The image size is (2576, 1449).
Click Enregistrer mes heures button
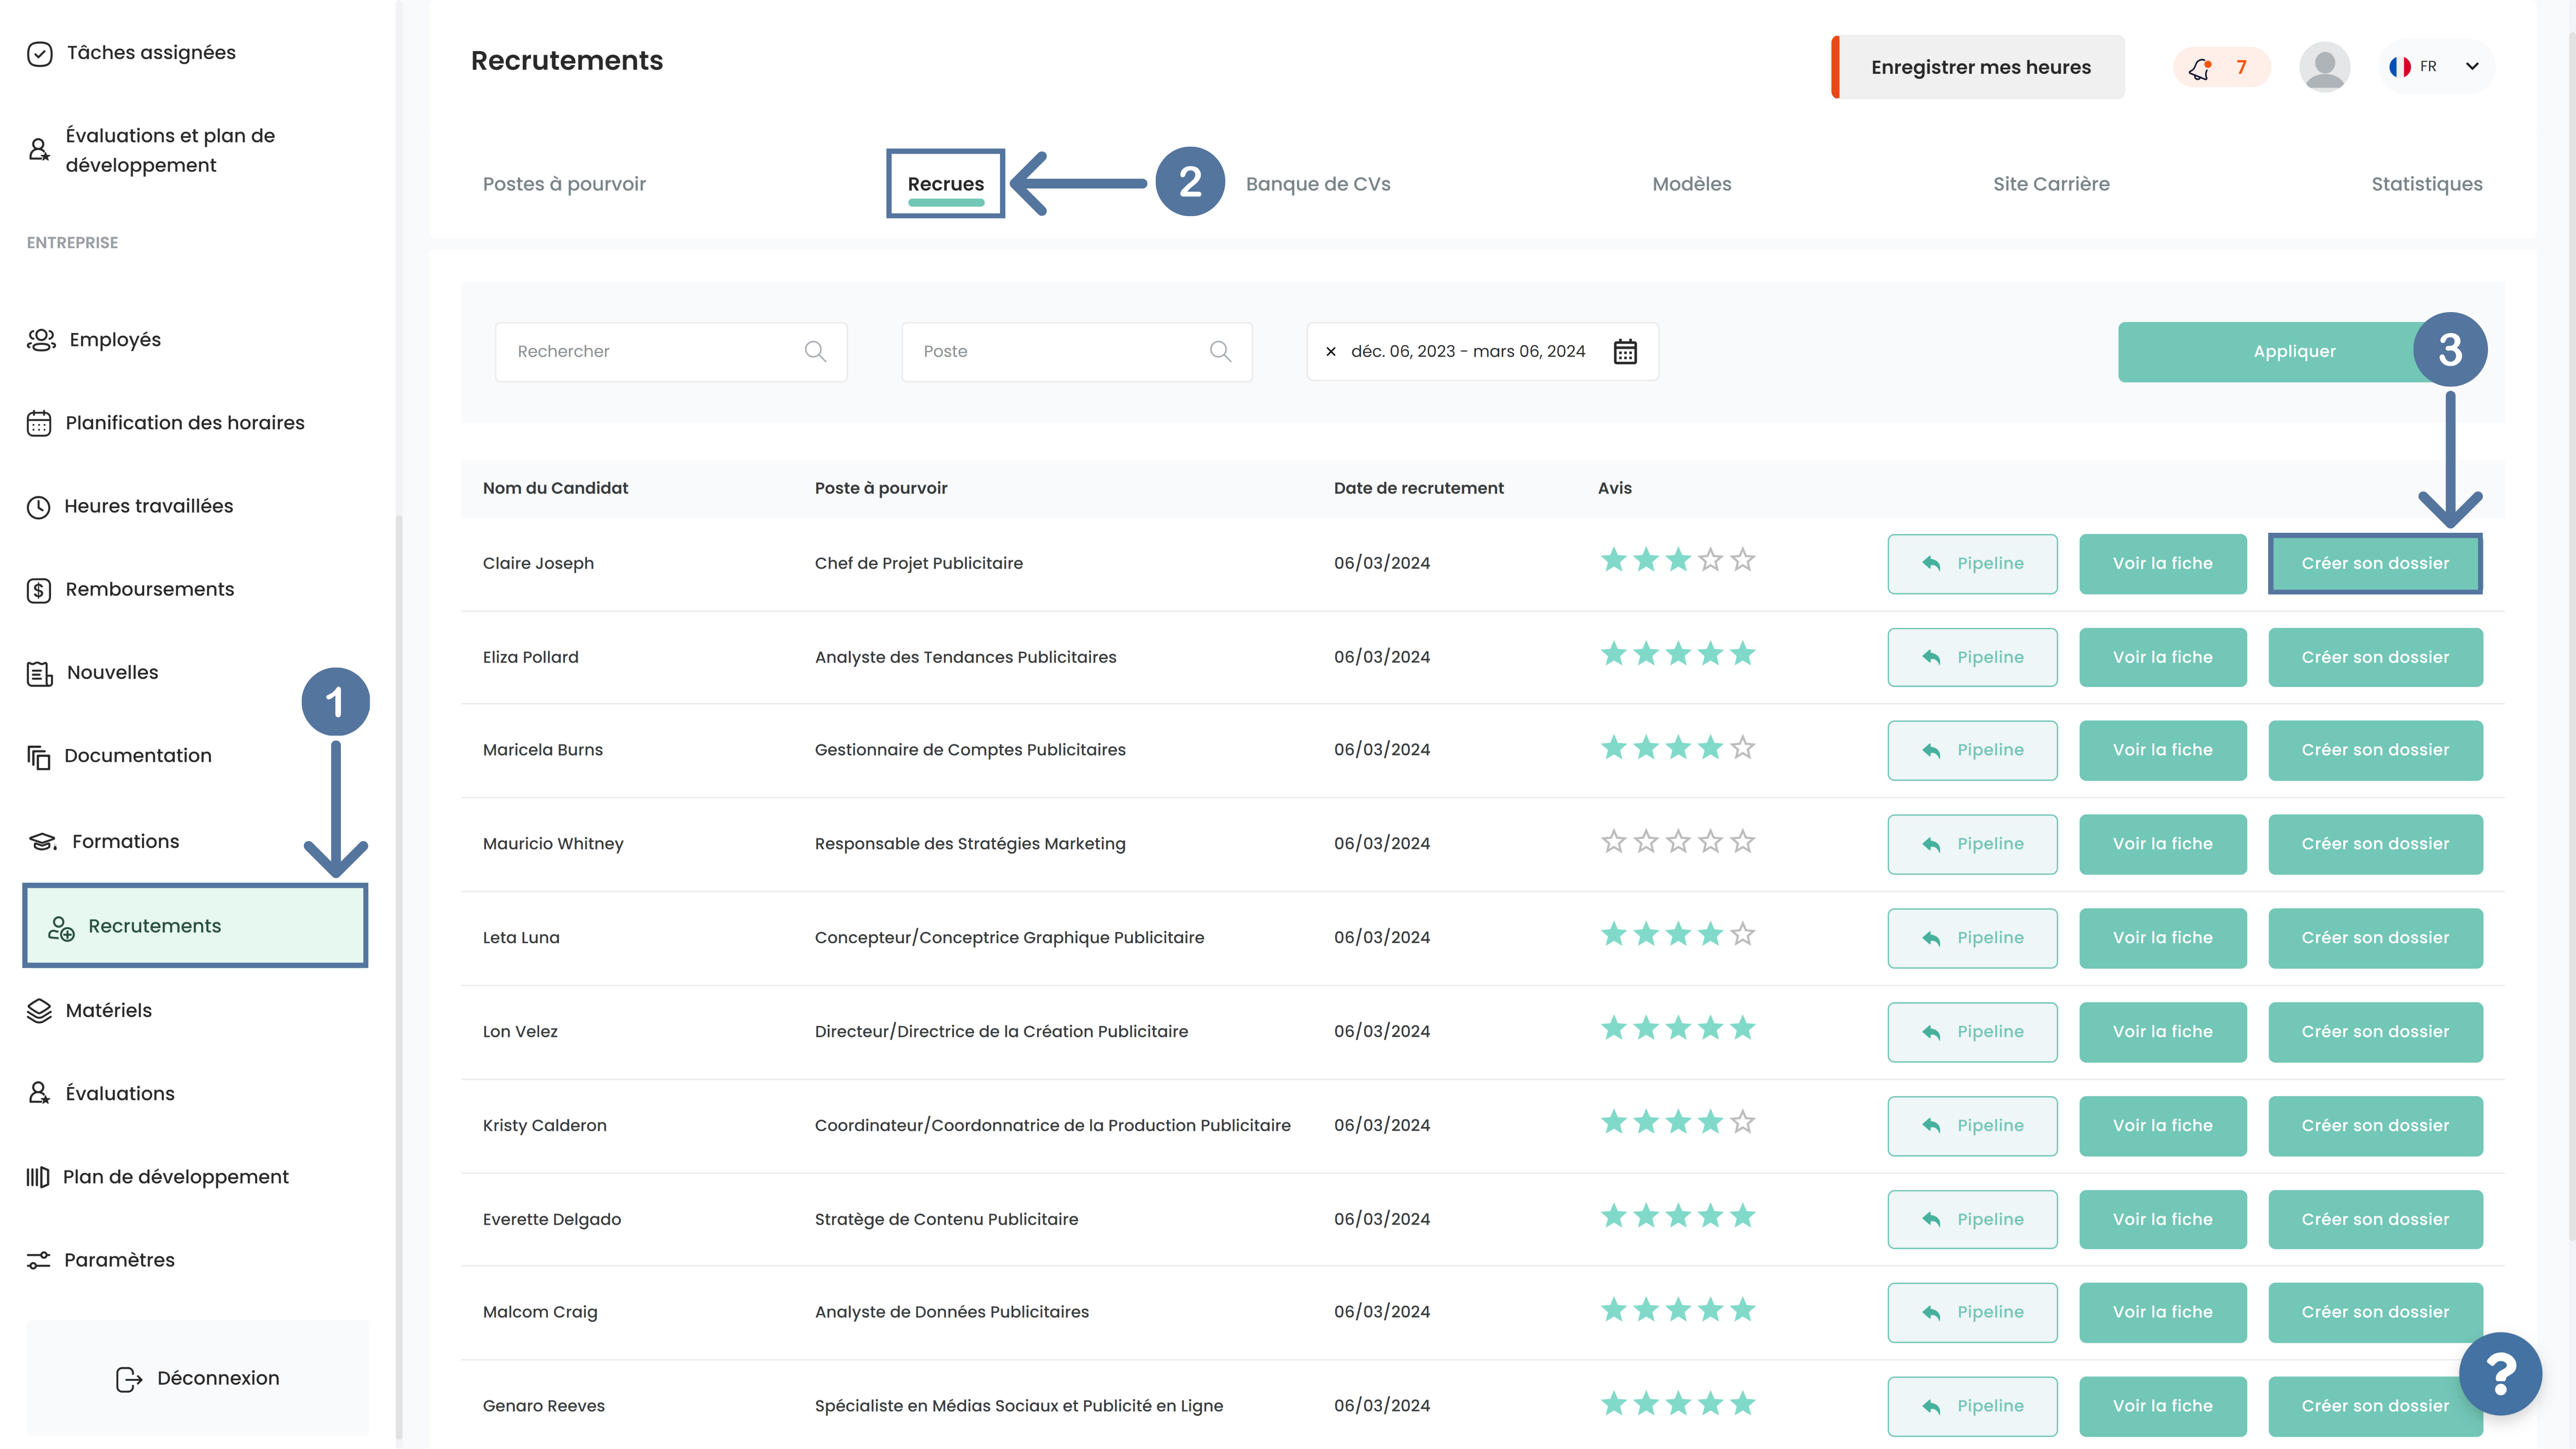tap(1978, 67)
